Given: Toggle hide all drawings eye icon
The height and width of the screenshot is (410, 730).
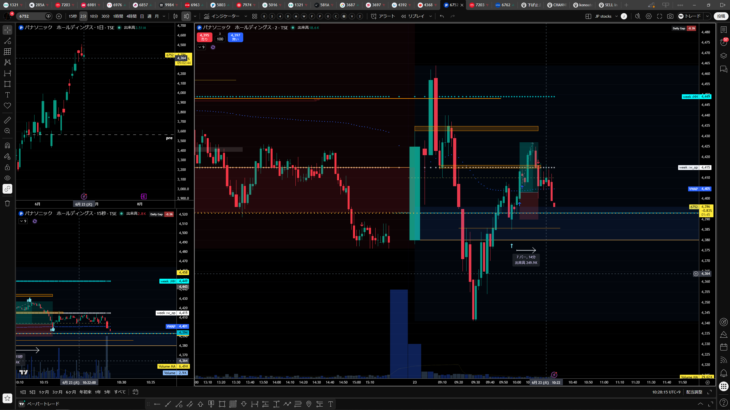Looking at the screenshot, I should 7,178.
